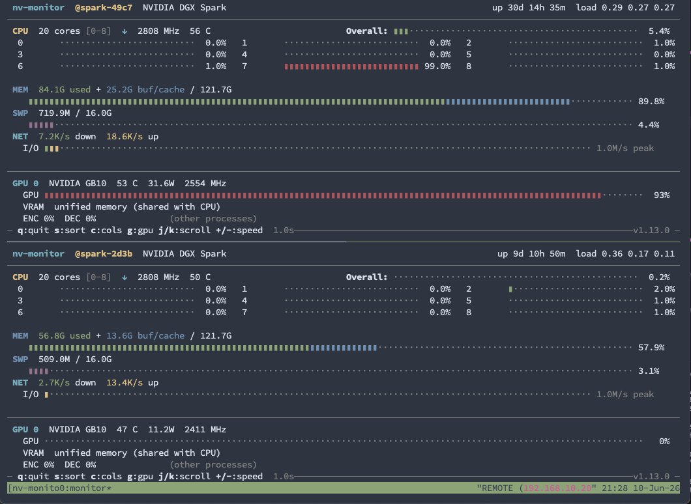Click the red core 7 usage bar at 99.0%
Image resolution: width=691 pixels, height=504 pixels.
351,66
